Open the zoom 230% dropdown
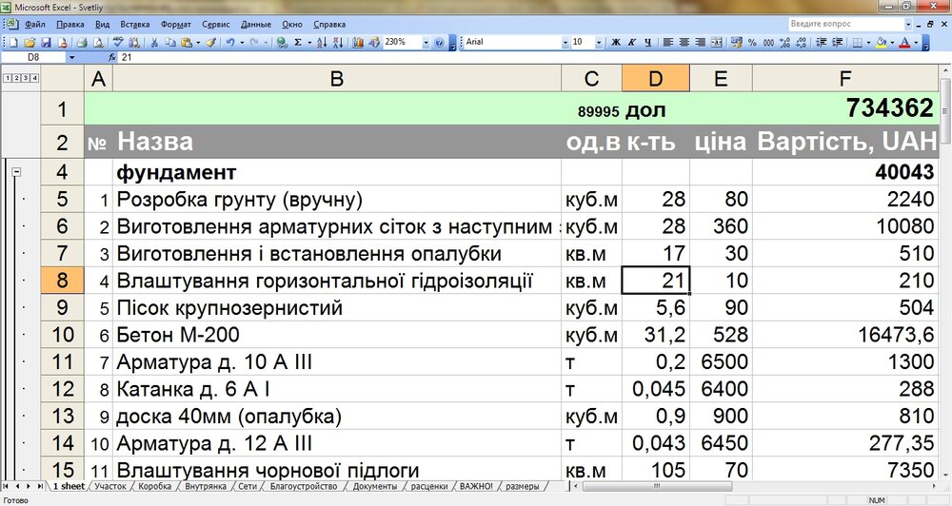 pyautogui.click(x=425, y=43)
